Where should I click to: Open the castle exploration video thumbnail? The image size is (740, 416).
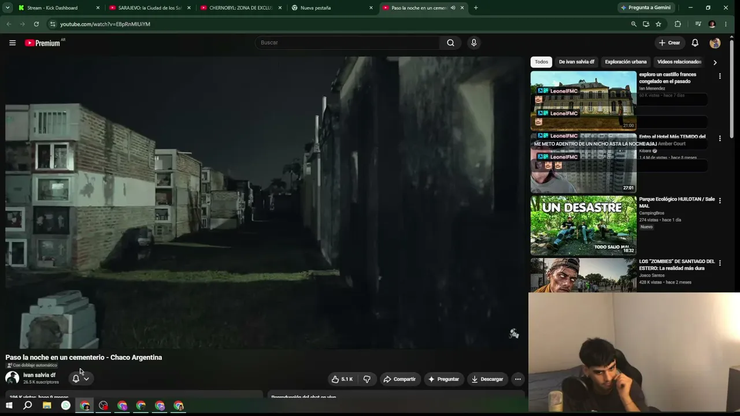(x=583, y=101)
